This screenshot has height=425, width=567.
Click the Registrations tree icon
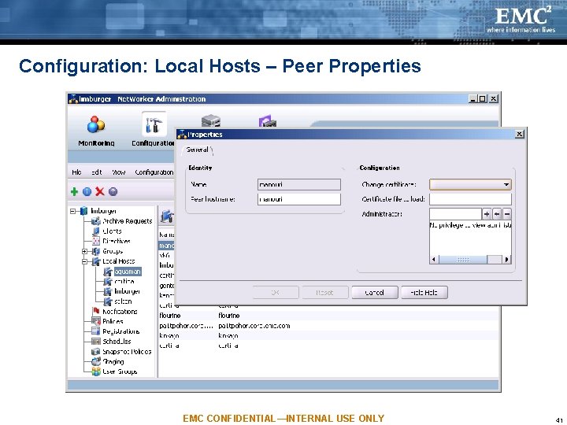tap(96, 331)
